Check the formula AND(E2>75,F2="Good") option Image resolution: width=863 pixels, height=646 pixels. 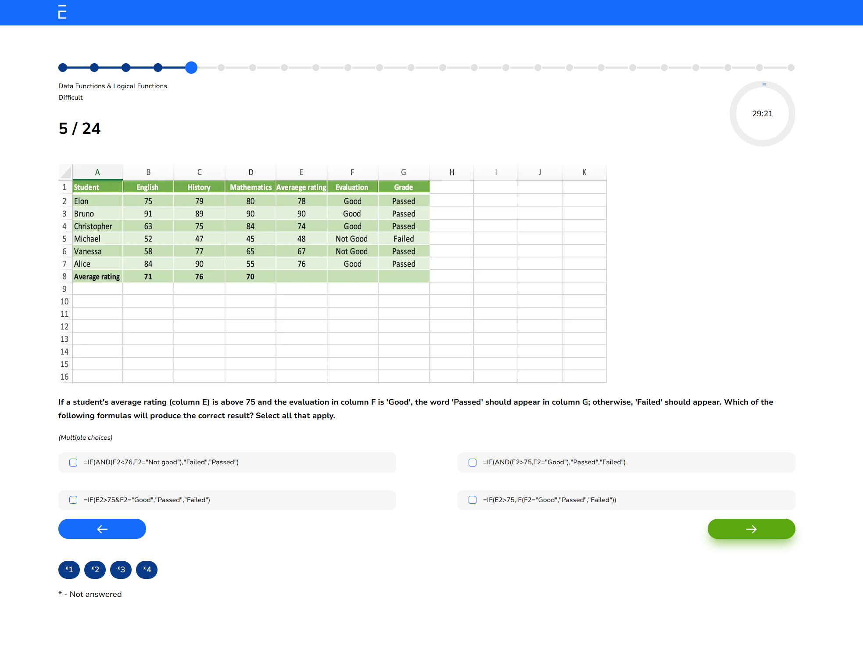click(x=473, y=462)
